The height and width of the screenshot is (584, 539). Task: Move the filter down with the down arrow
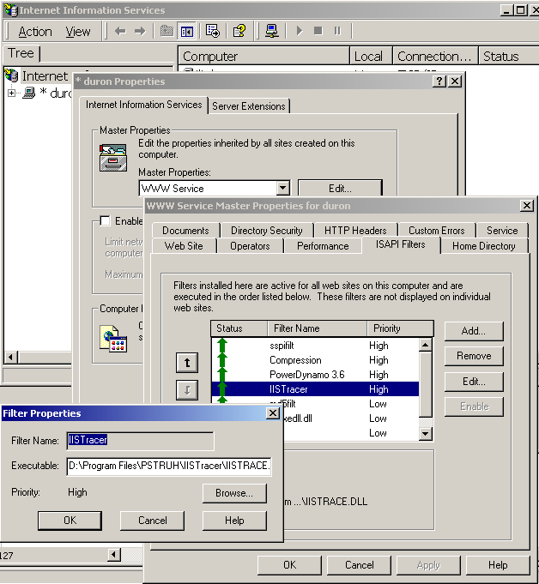[x=187, y=389]
